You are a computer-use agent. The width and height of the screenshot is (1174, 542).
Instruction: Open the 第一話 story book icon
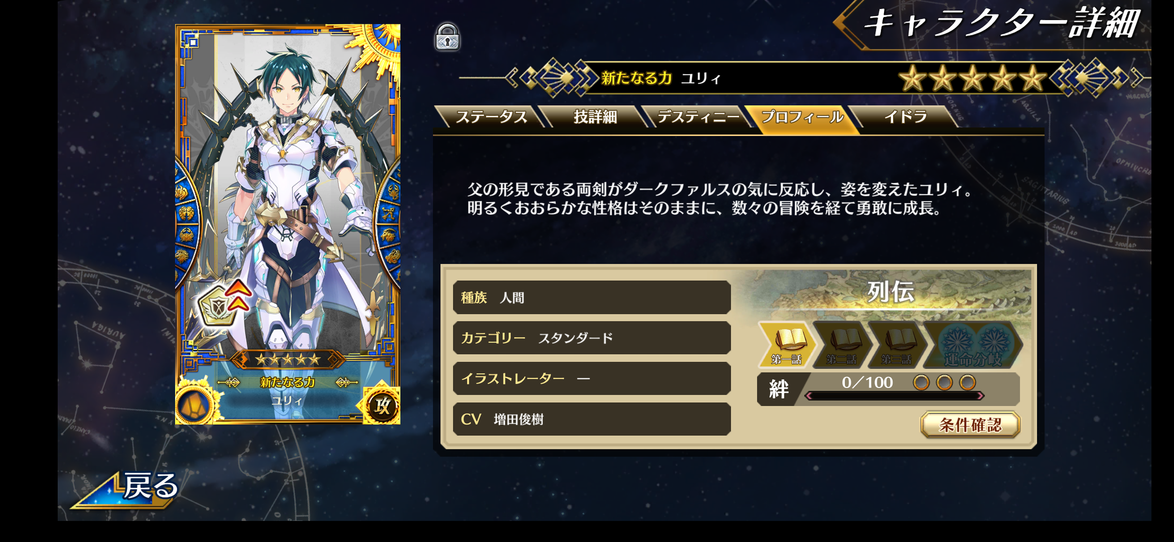click(787, 345)
